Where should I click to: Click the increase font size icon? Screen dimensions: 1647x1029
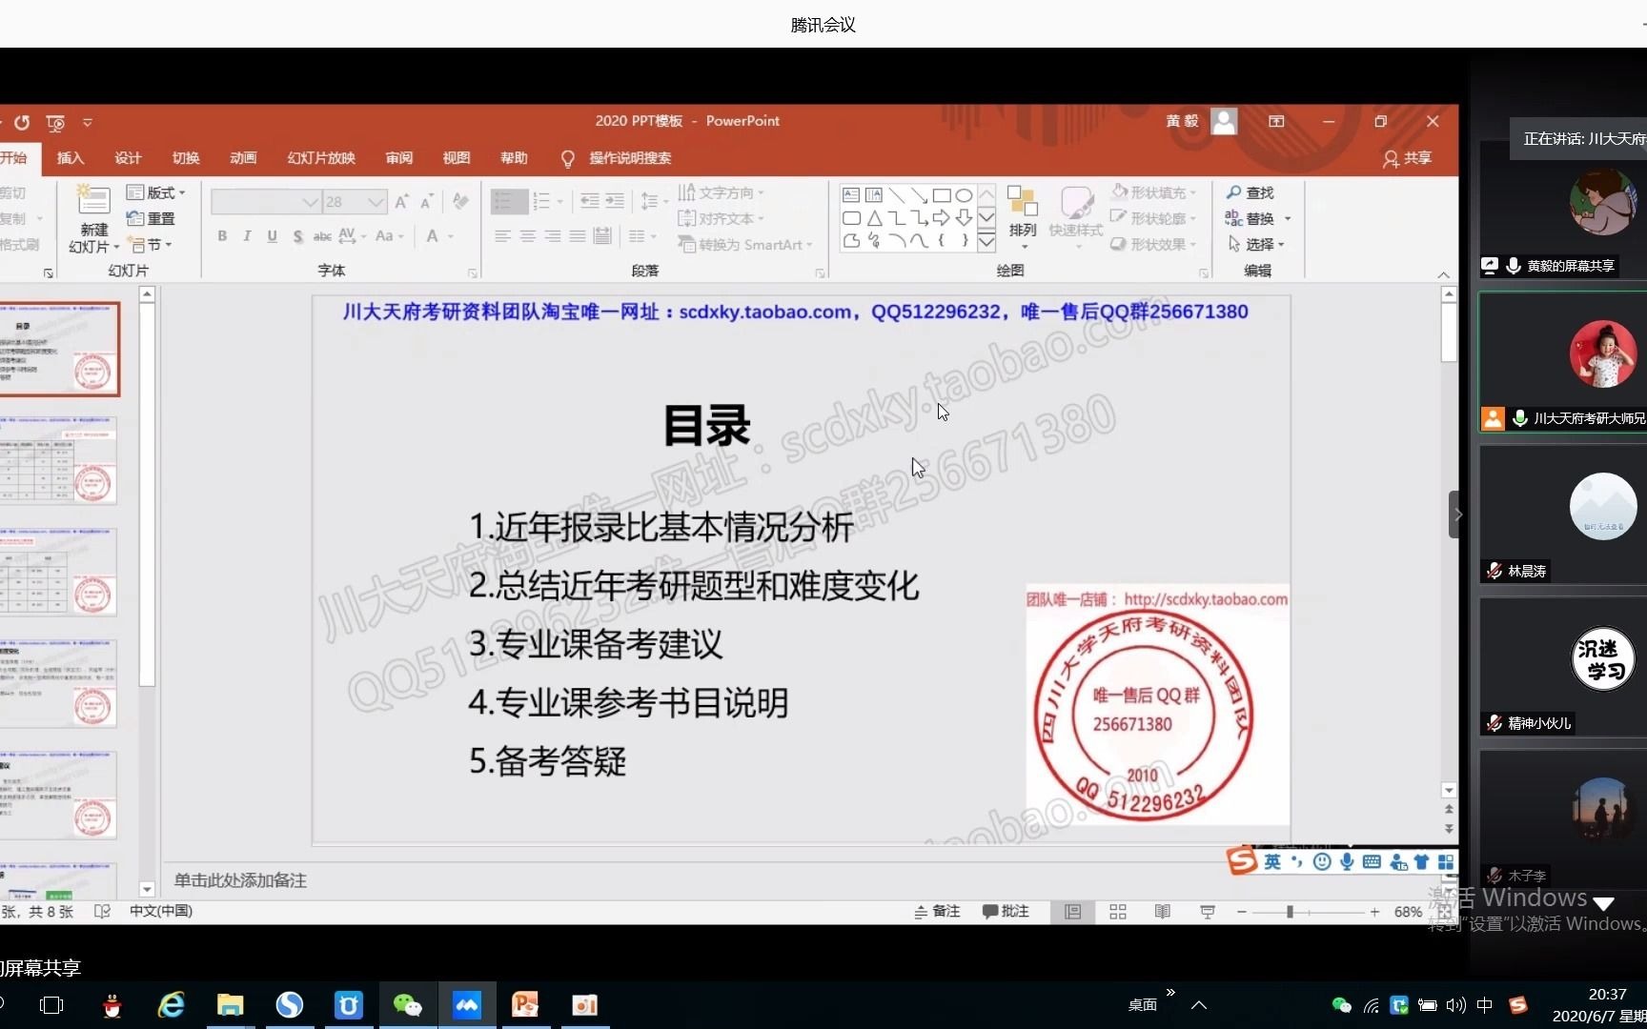click(x=401, y=201)
